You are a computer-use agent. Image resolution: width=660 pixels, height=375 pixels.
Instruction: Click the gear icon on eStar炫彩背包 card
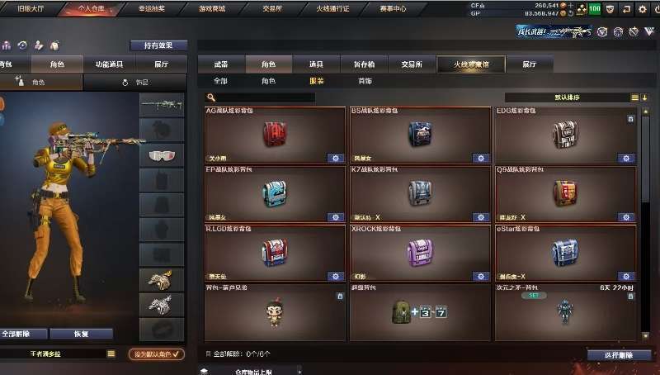(x=626, y=277)
